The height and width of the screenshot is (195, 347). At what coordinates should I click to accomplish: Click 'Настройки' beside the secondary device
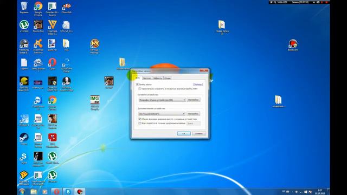click(x=194, y=114)
